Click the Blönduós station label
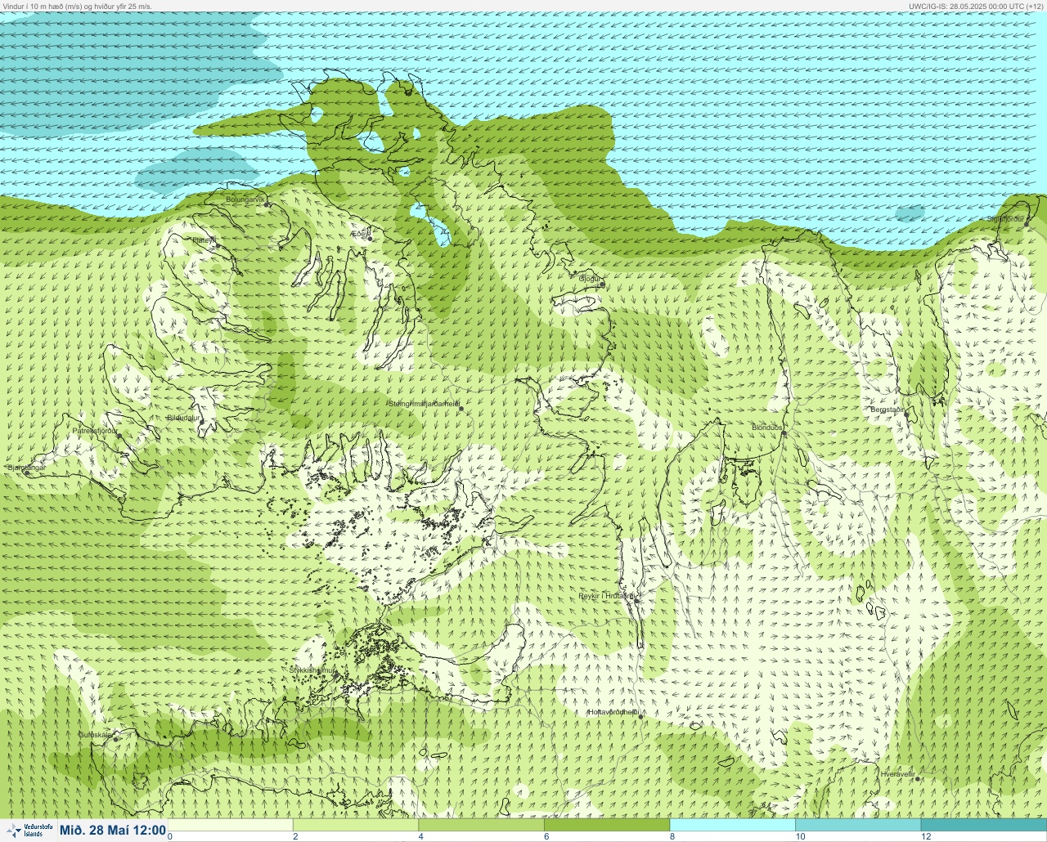Image resolution: width=1047 pixels, height=842 pixels. pyautogui.click(x=767, y=428)
